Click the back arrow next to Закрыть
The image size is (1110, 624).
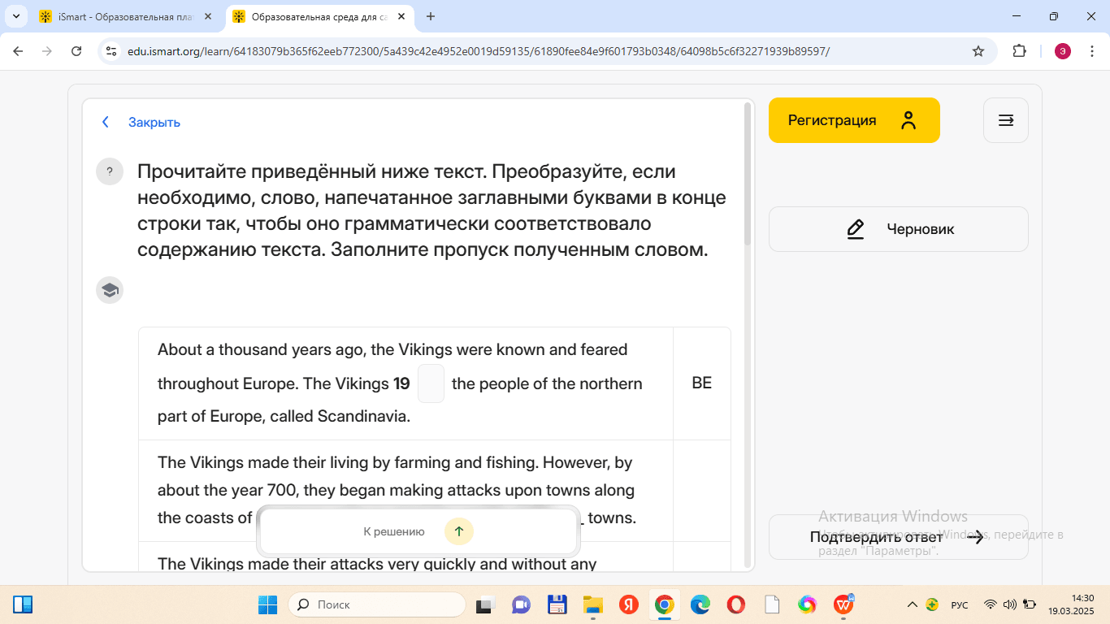click(x=106, y=122)
